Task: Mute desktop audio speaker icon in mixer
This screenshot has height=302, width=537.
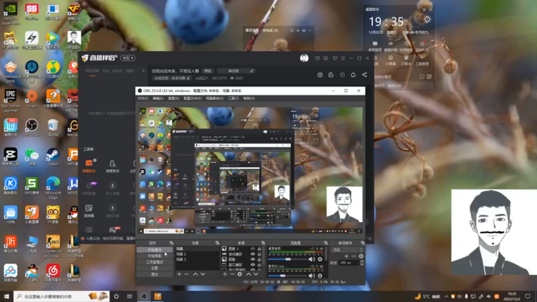Action: tap(311, 259)
